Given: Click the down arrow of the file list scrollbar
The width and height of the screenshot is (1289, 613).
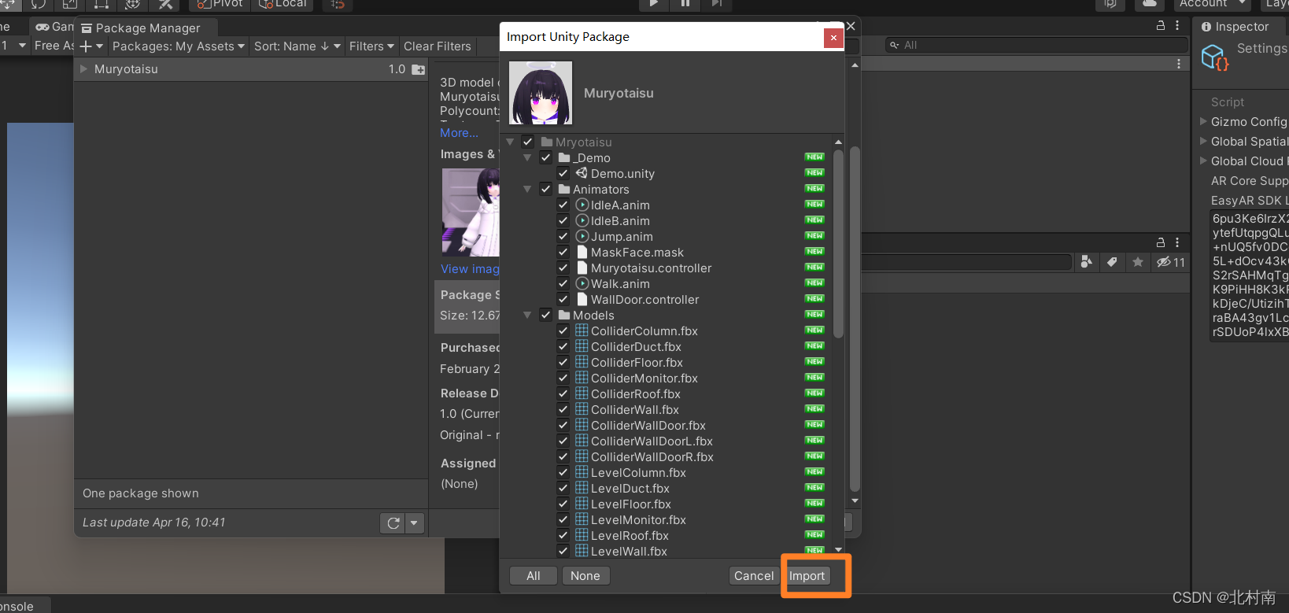Looking at the screenshot, I should (838, 549).
